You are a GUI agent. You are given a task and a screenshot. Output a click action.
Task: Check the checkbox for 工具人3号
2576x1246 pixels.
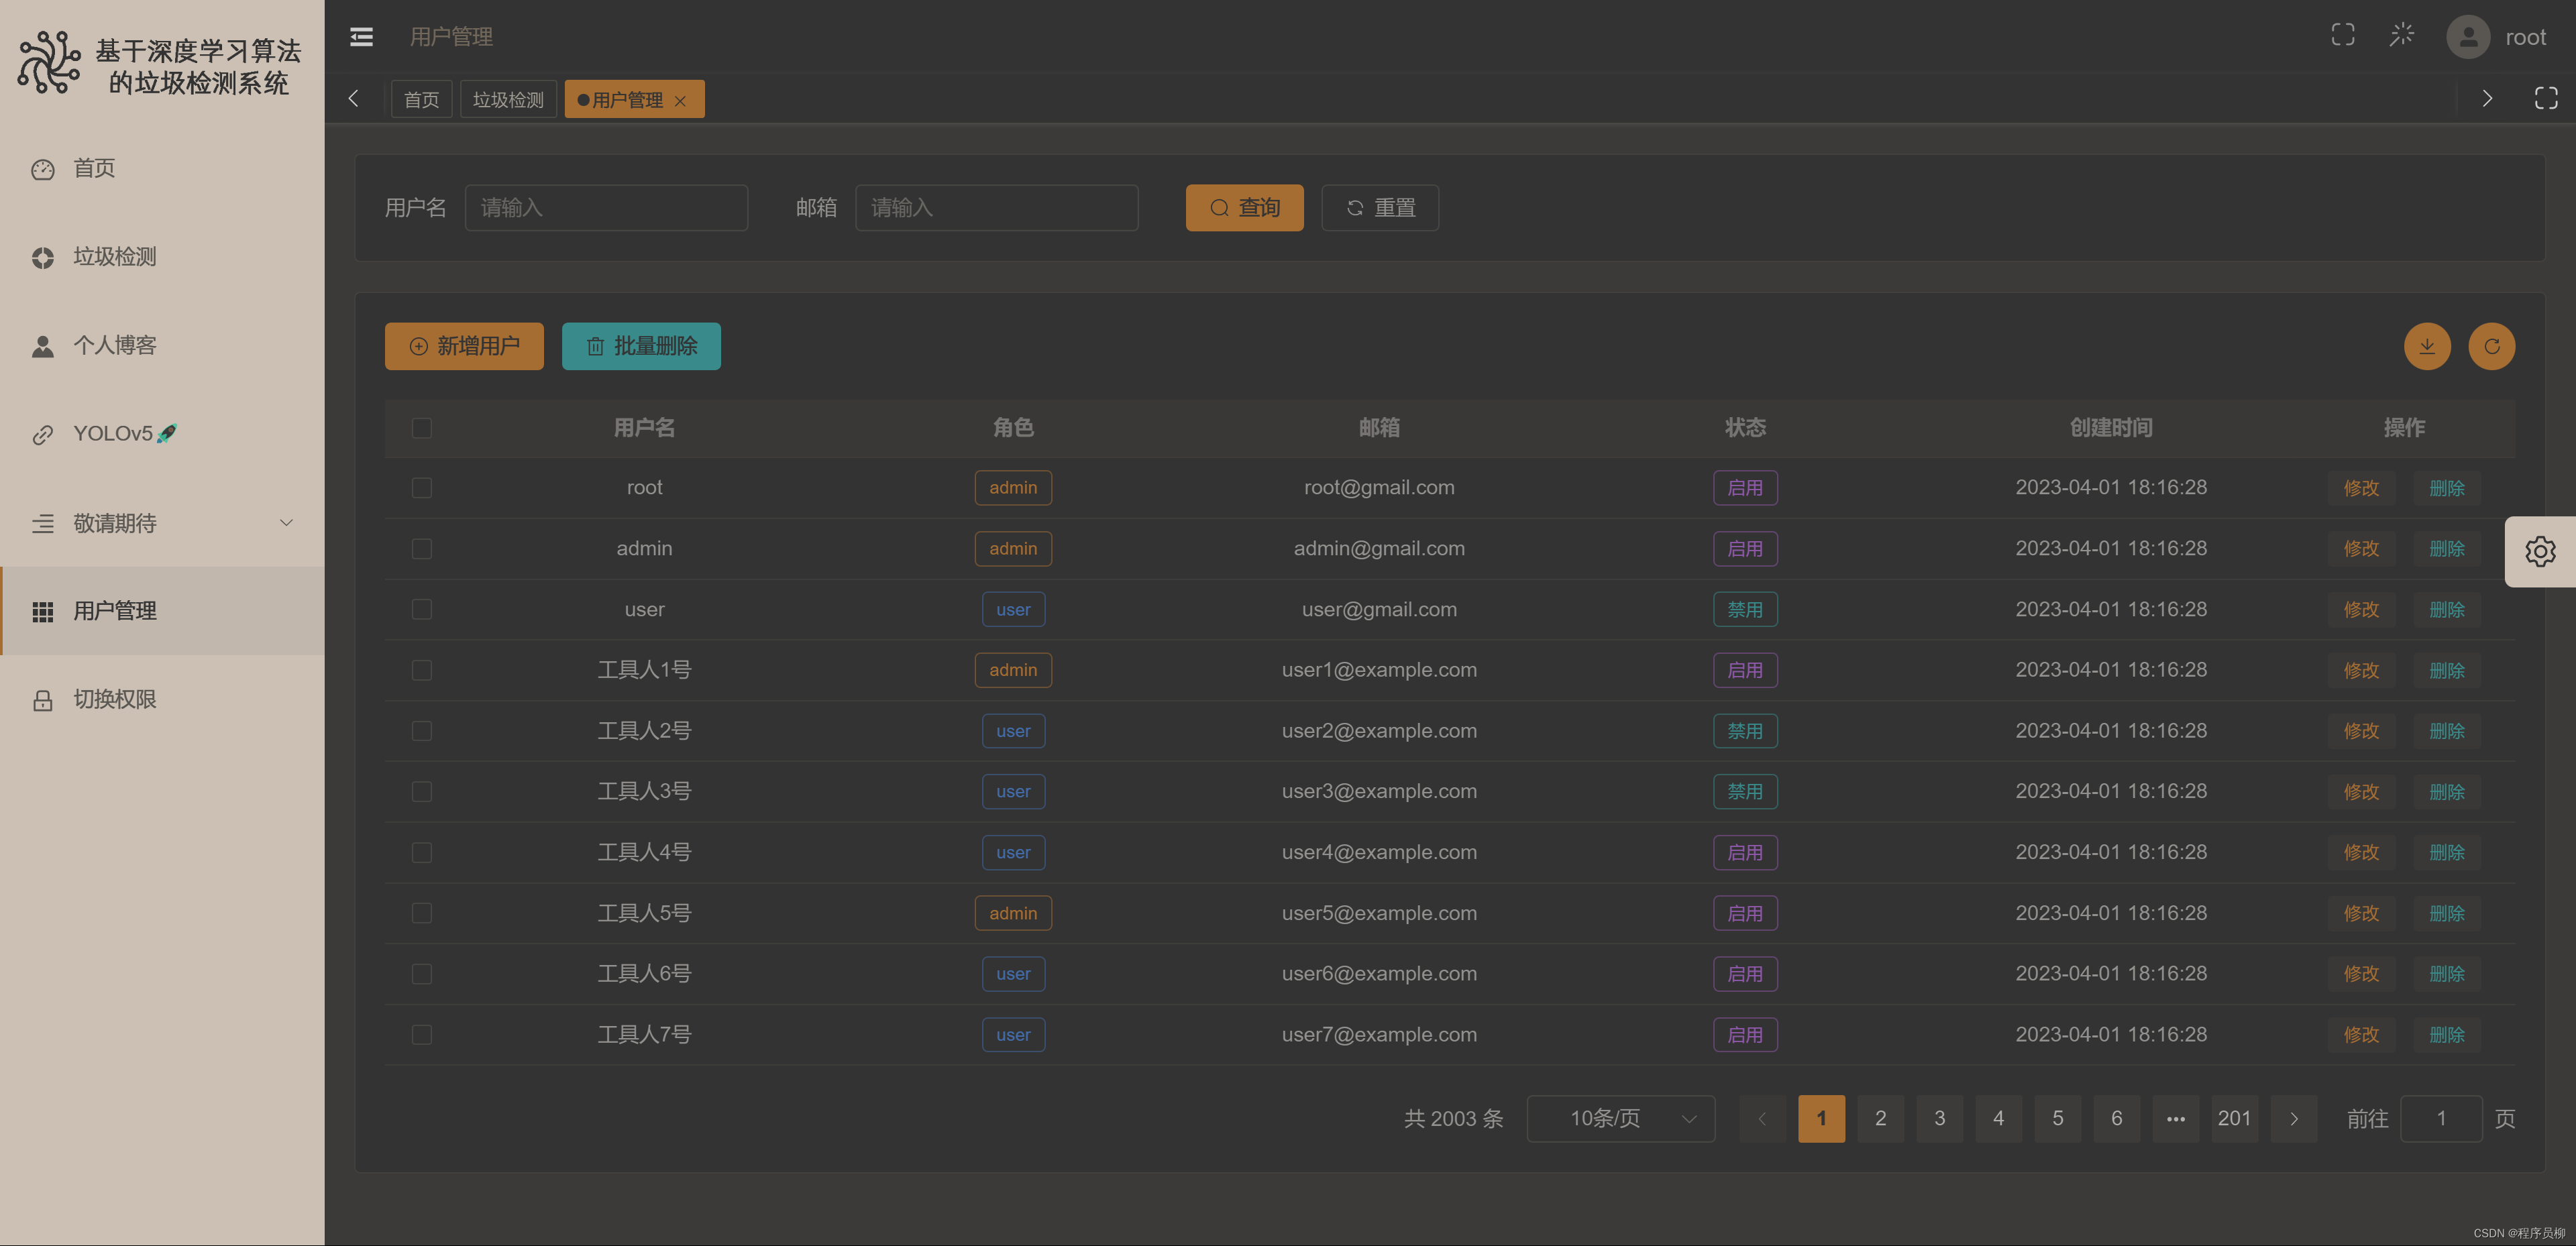pyautogui.click(x=422, y=792)
